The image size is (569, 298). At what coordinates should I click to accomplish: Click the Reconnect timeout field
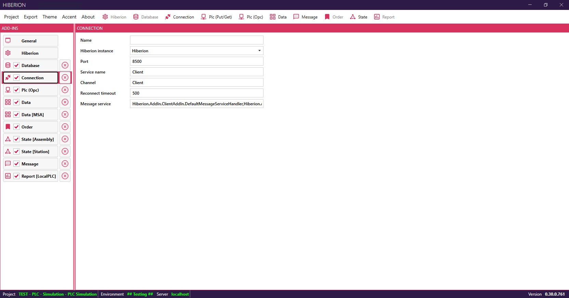tap(197, 93)
